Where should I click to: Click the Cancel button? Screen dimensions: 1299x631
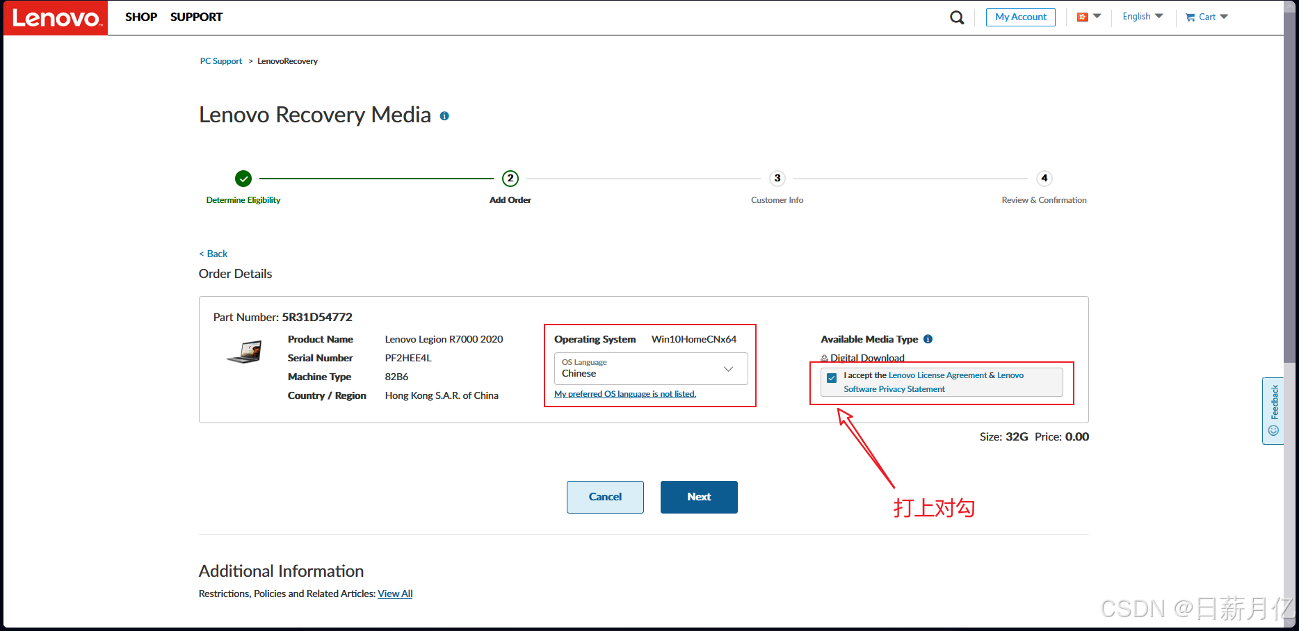click(x=605, y=497)
